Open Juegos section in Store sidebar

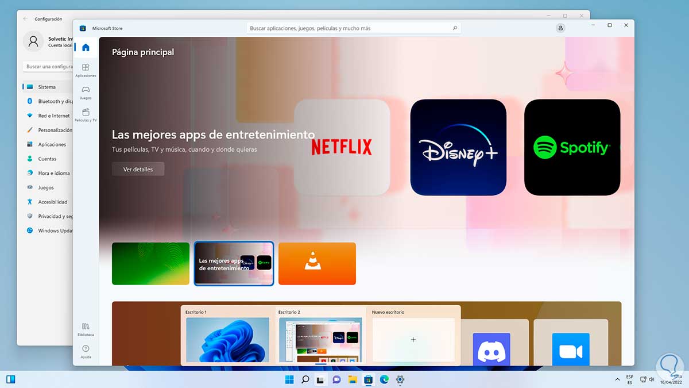[86, 93]
